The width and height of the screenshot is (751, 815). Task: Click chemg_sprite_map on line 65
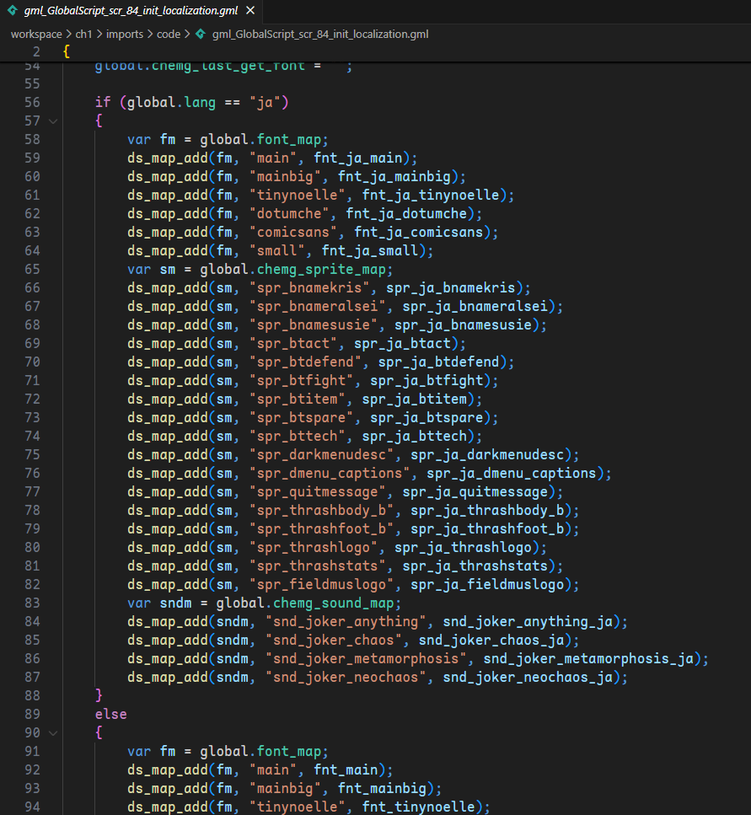(321, 269)
